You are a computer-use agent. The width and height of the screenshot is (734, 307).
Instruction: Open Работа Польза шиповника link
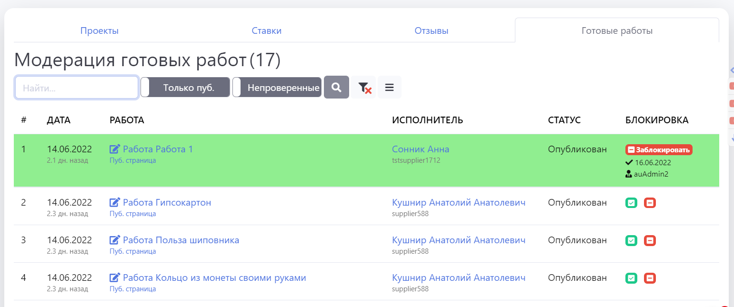pyautogui.click(x=181, y=240)
